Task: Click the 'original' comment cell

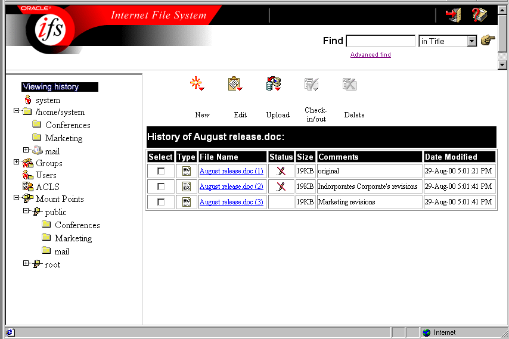Action: 370,171
